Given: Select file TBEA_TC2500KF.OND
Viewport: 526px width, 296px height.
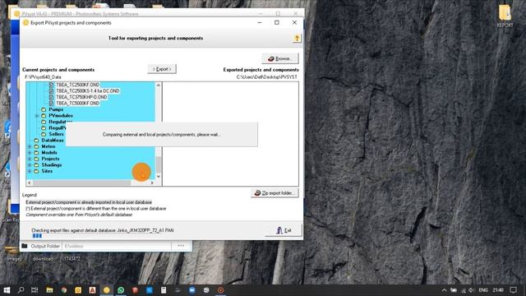Looking at the screenshot, I should tap(77, 85).
